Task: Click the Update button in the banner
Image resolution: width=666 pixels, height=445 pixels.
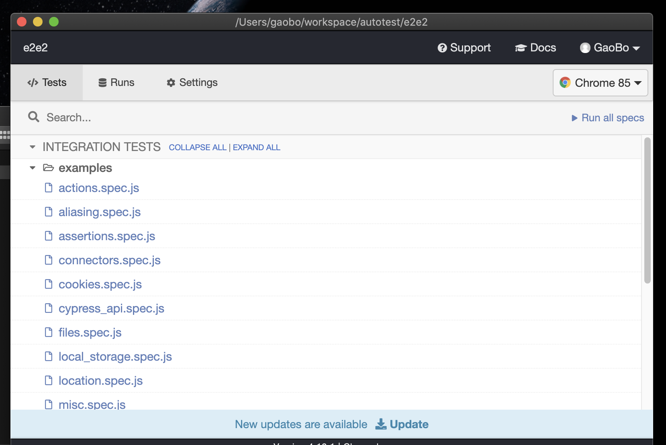Action: (402, 425)
